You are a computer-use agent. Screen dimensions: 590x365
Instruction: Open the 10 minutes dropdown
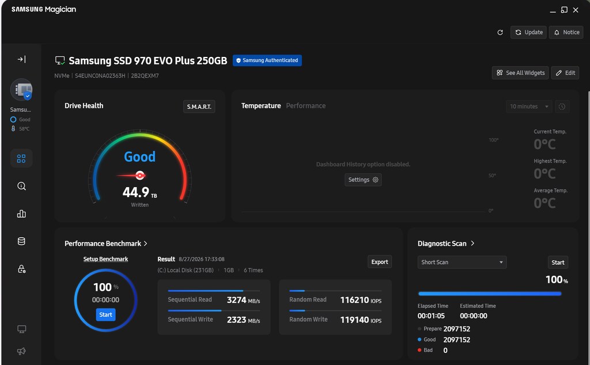point(529,107)
